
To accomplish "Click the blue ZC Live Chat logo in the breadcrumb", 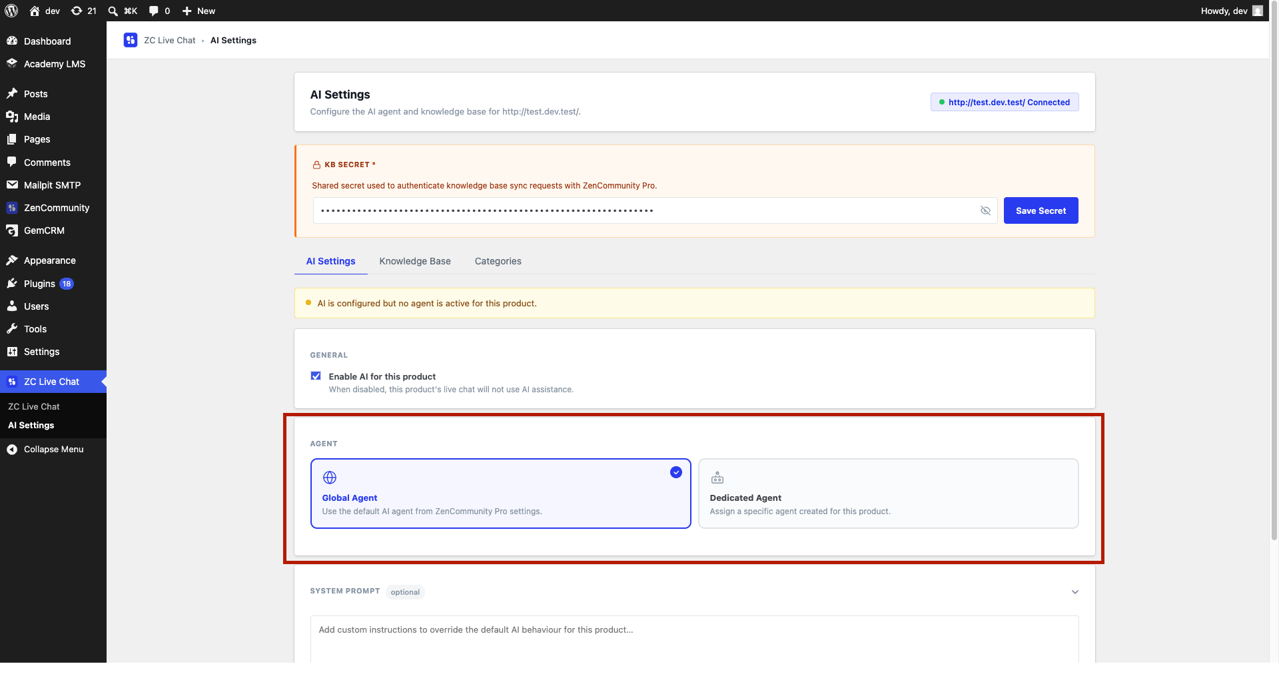I will (x=131, y=40).
